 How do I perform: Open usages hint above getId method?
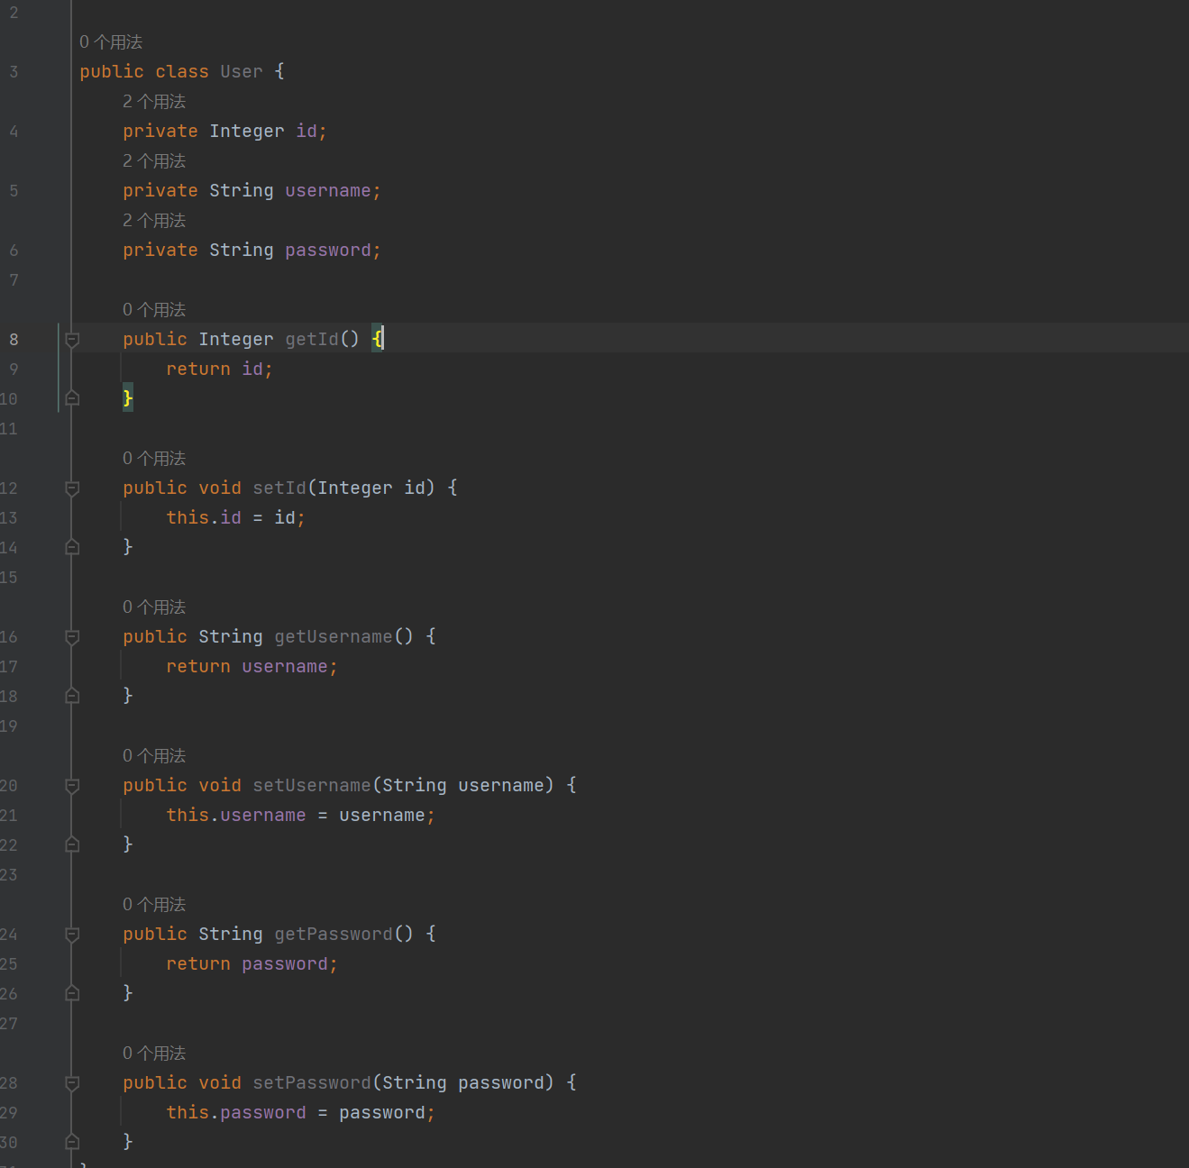pyautogui.click(x=154, y=310)
